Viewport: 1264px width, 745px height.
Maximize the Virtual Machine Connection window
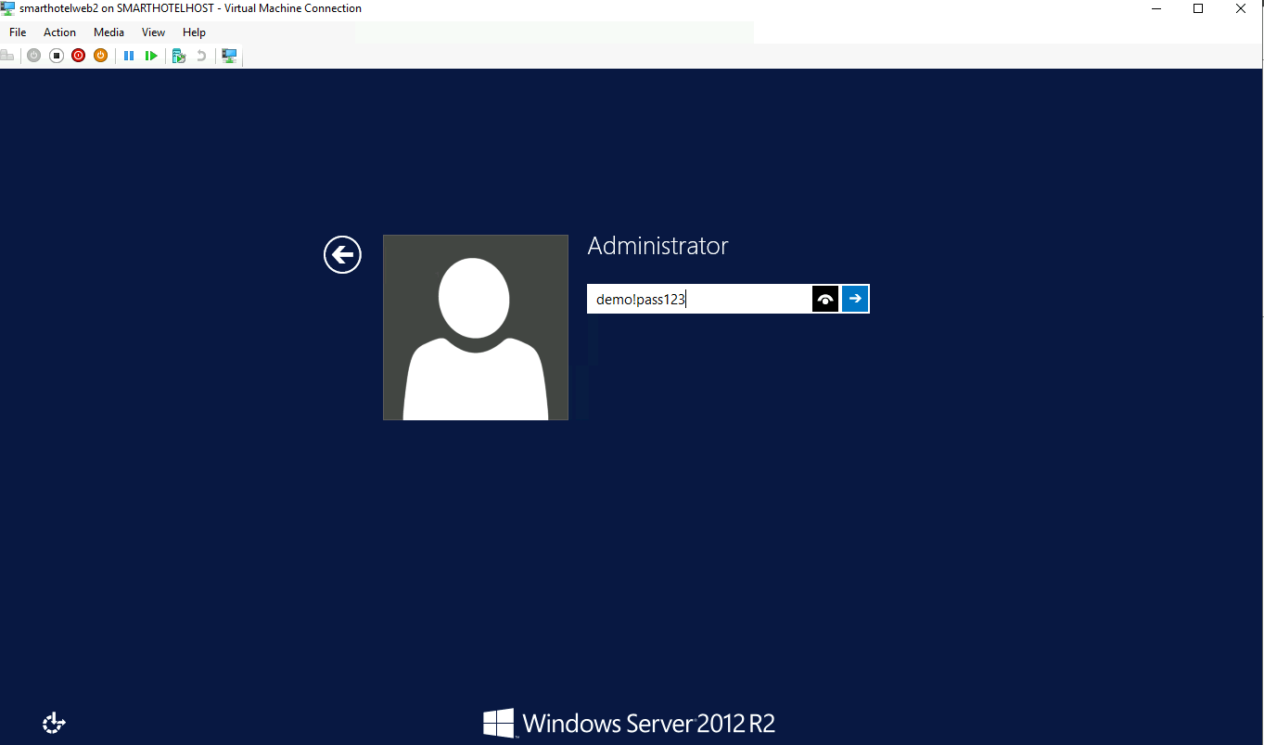click(1198, 8)
